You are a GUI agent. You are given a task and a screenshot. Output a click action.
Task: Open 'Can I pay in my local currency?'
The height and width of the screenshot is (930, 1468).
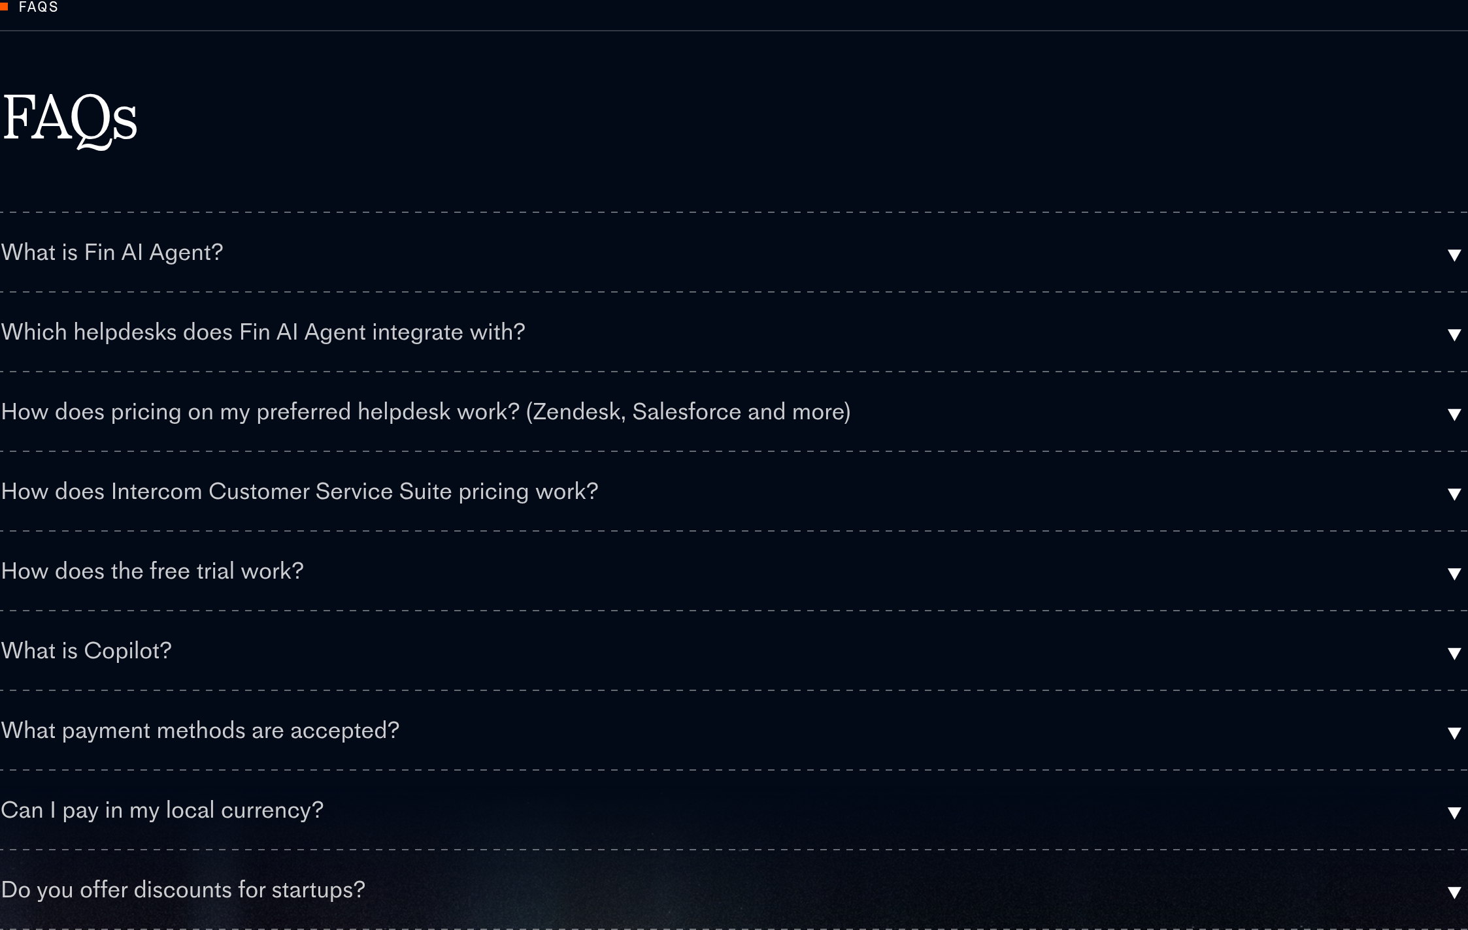click(162, 810)
